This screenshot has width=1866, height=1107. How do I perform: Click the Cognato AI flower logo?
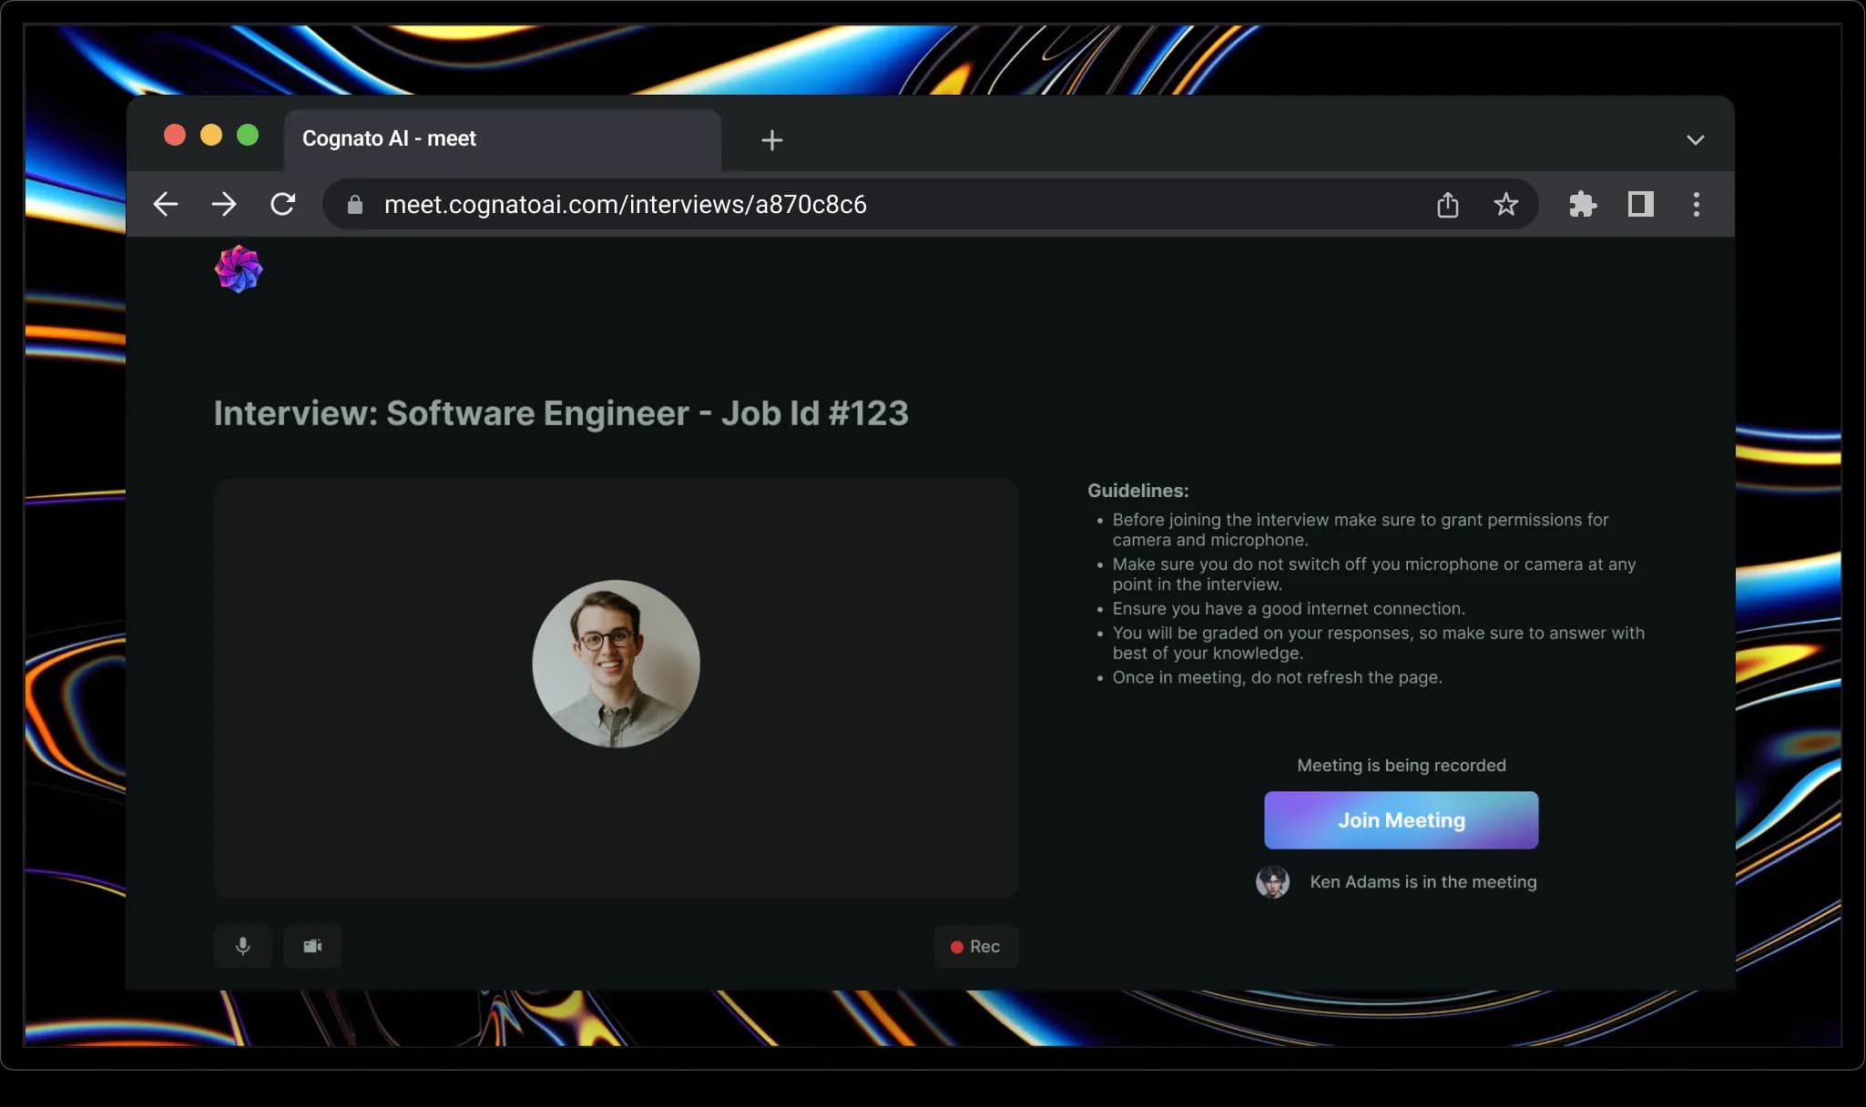click(x=239, y=269)
